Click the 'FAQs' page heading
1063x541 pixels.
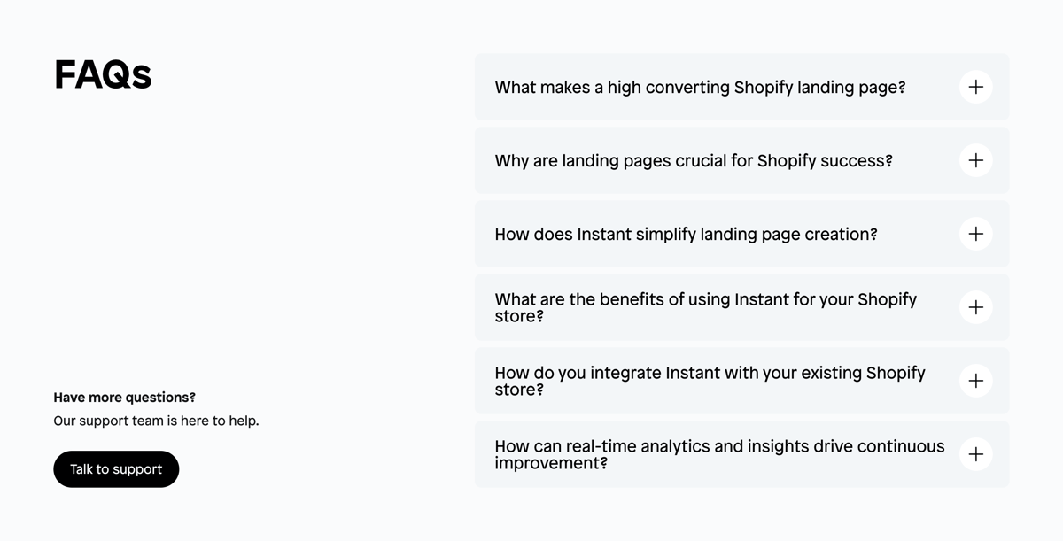point(103,75)
